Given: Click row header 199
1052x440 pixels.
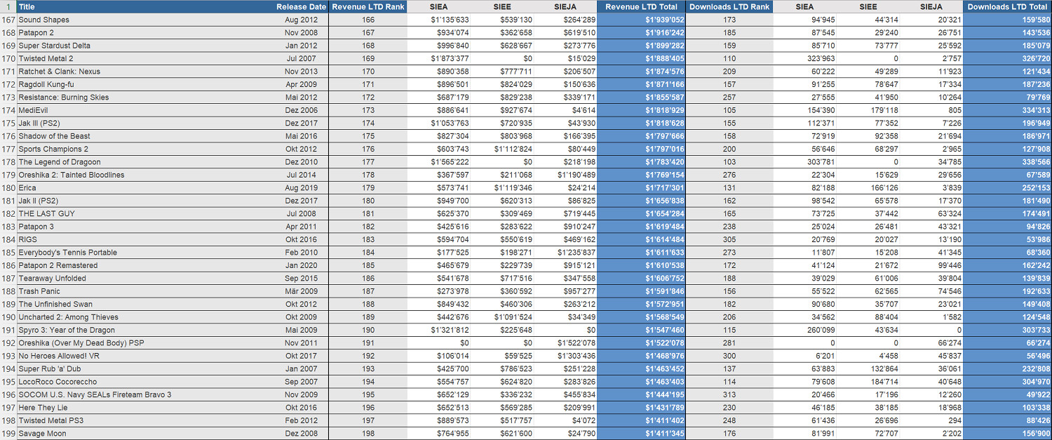Looking at the screenshot, I should tap(8, 434).
